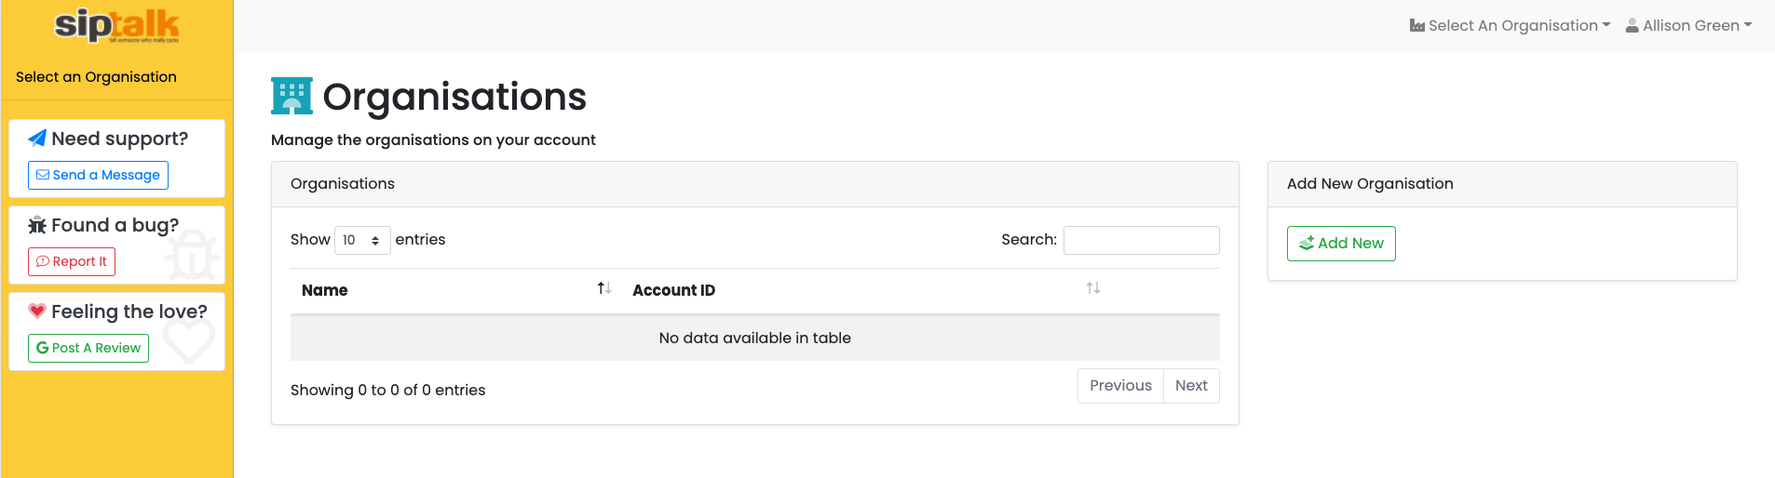Click the user profile icon next to Allison Green
This screenshot has height=478, width=1775.
[1633, 26]
